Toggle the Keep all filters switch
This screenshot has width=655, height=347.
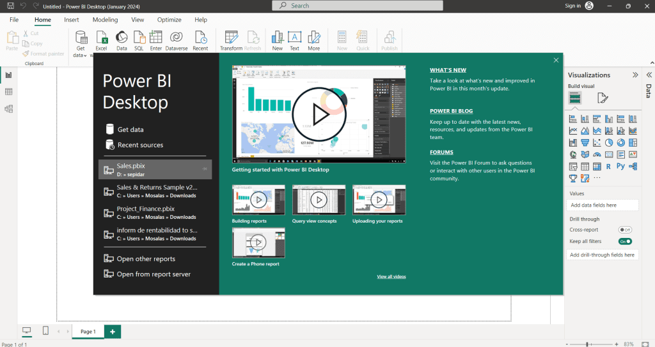coord(625,241)
